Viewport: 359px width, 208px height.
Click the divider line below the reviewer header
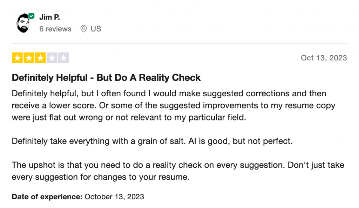pyautogui.click(x=179, y=44)
